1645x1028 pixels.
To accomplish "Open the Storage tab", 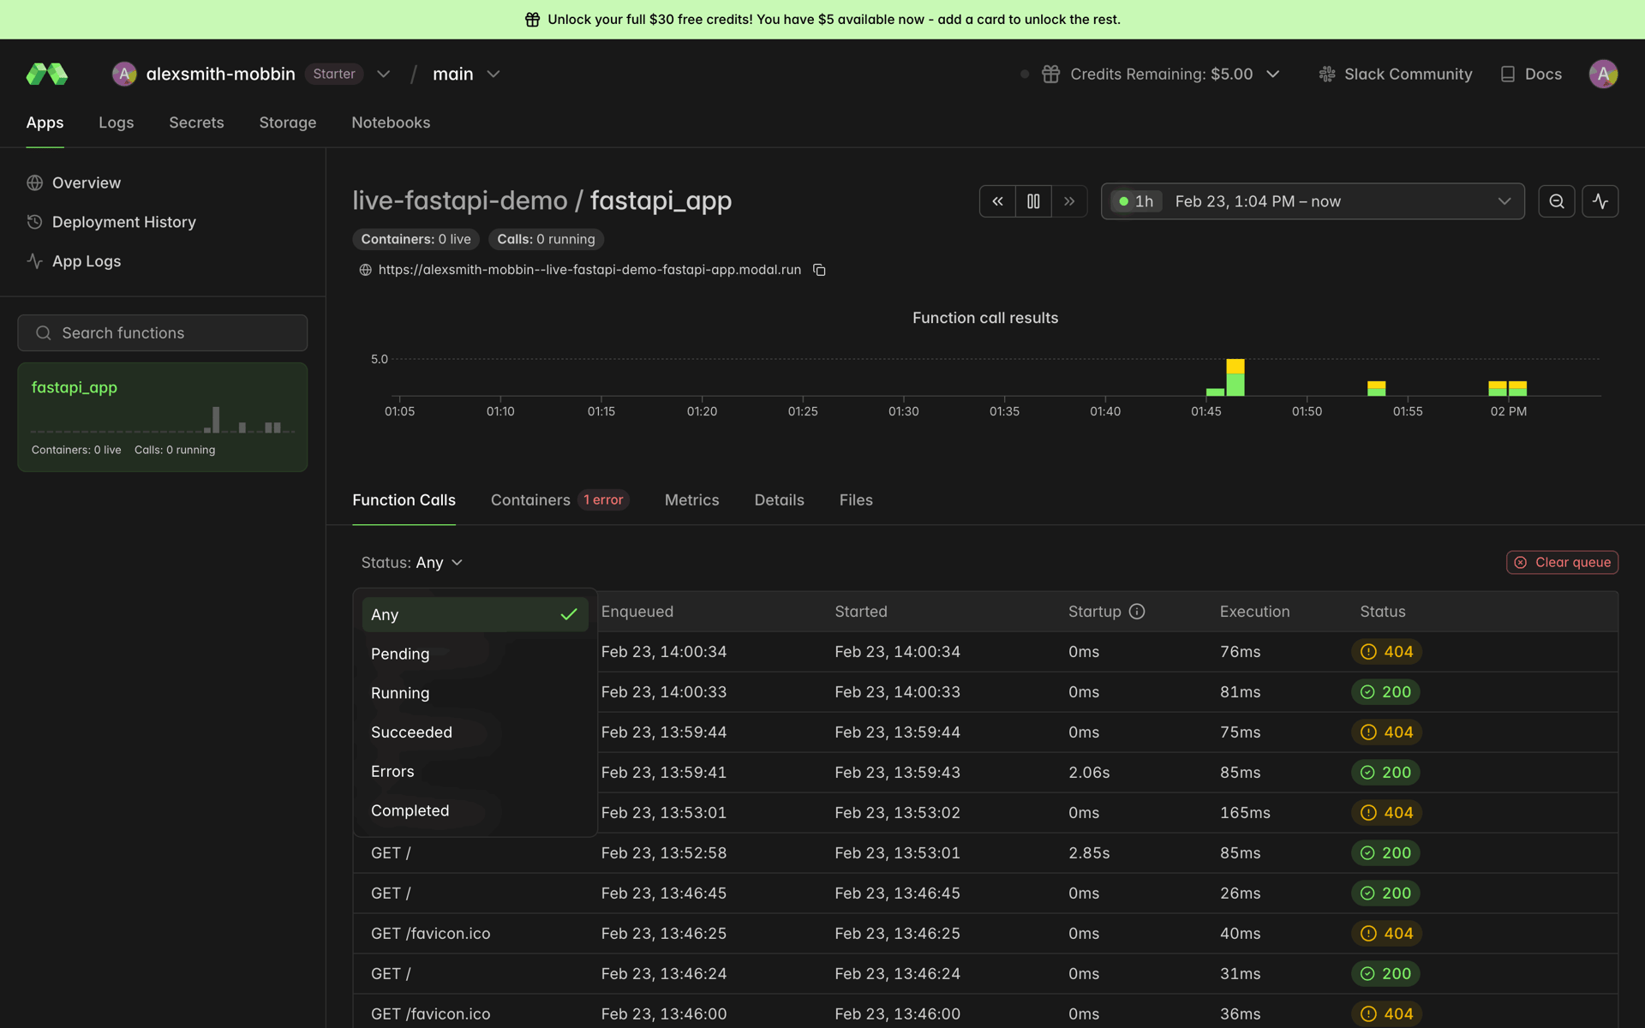I will (x=288, y=123).
